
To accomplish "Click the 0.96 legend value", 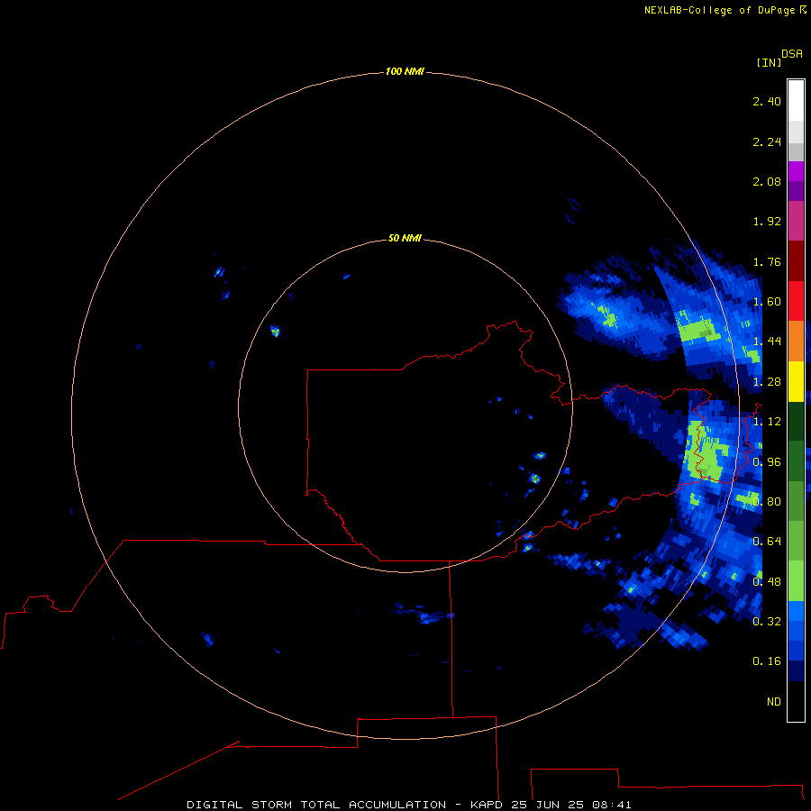I will coord(767,461).
